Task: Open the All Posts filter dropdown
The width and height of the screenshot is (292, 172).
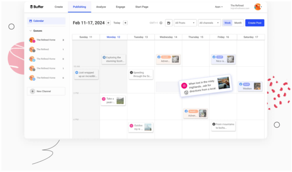Action: 185,23
